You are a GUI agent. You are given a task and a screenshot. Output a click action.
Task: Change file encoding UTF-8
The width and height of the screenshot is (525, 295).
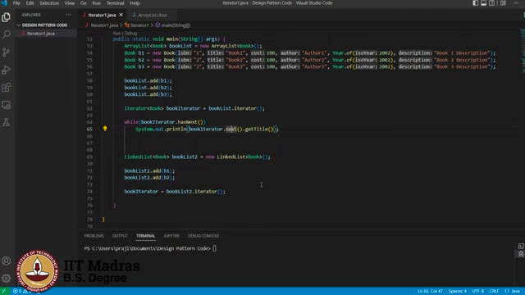(x=477, y=291)
